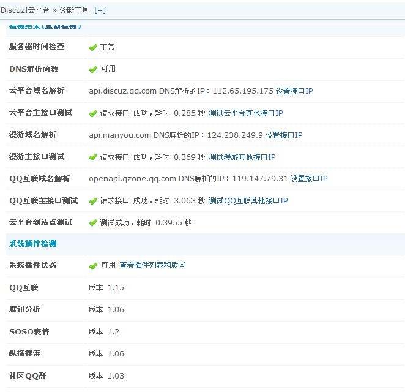
Task: Select 云平台主接口测试 label
Action: (x=40, y=113)
